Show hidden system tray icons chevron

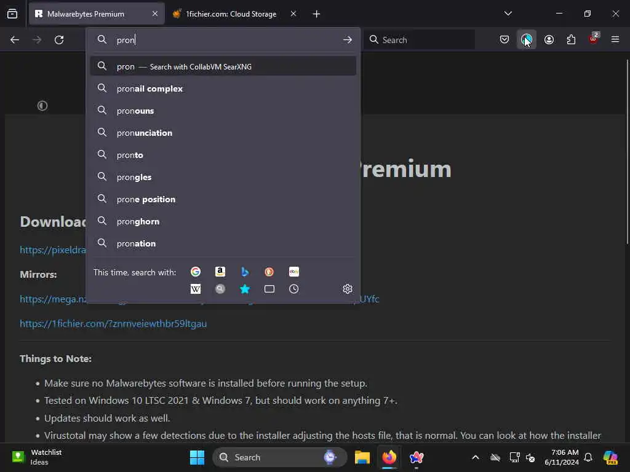click(x=476, y=457)
